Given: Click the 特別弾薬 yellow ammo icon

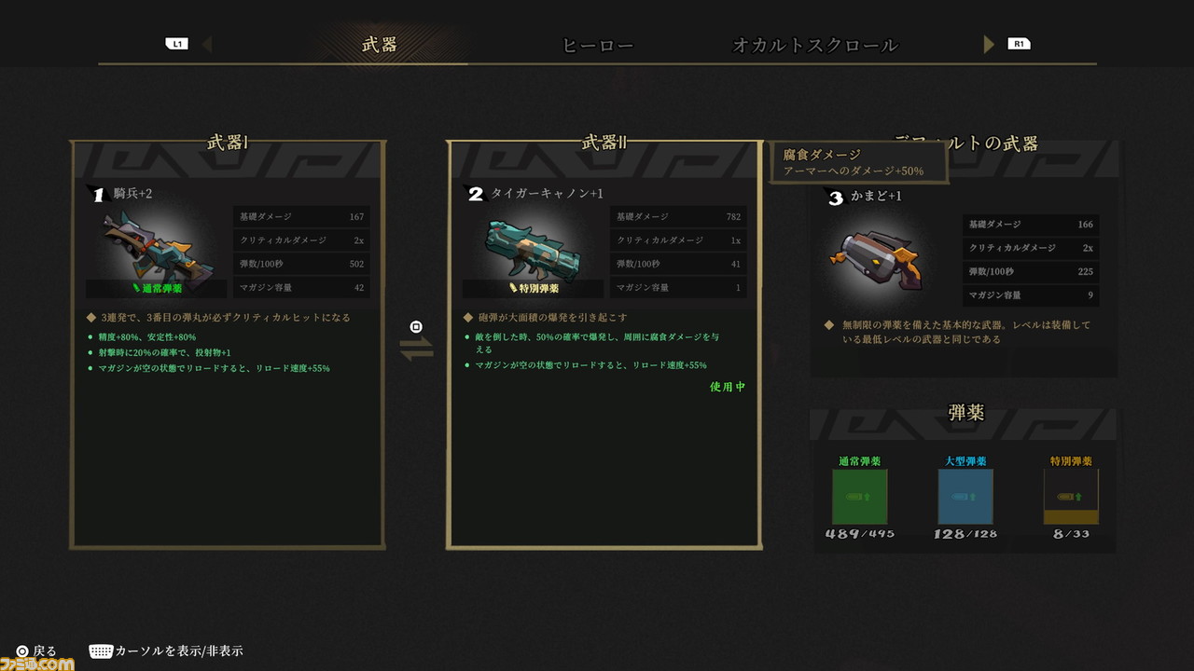Looking at the screenshot, I should click(x=1071, y=497).
